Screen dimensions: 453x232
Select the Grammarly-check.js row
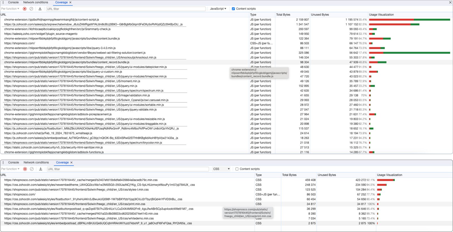click(226, 29)
